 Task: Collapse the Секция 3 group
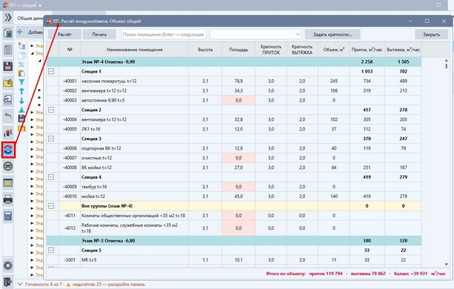point(51,139)
